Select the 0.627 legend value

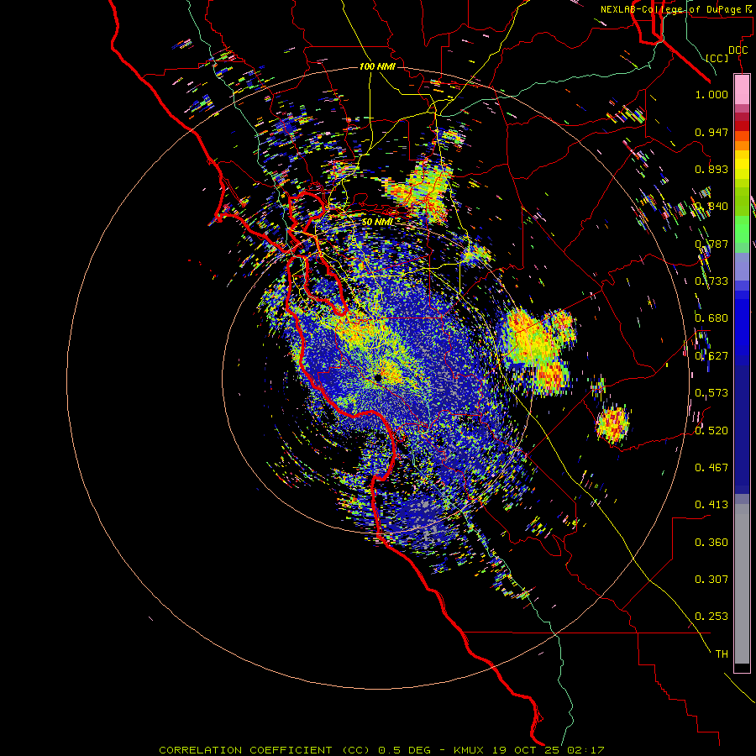[711, 356]
